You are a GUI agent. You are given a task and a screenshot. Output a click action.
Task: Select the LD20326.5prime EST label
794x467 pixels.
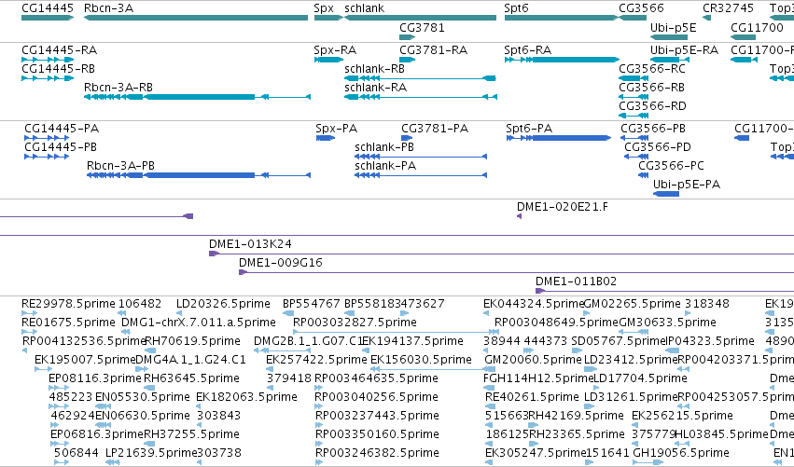[223, 304]
